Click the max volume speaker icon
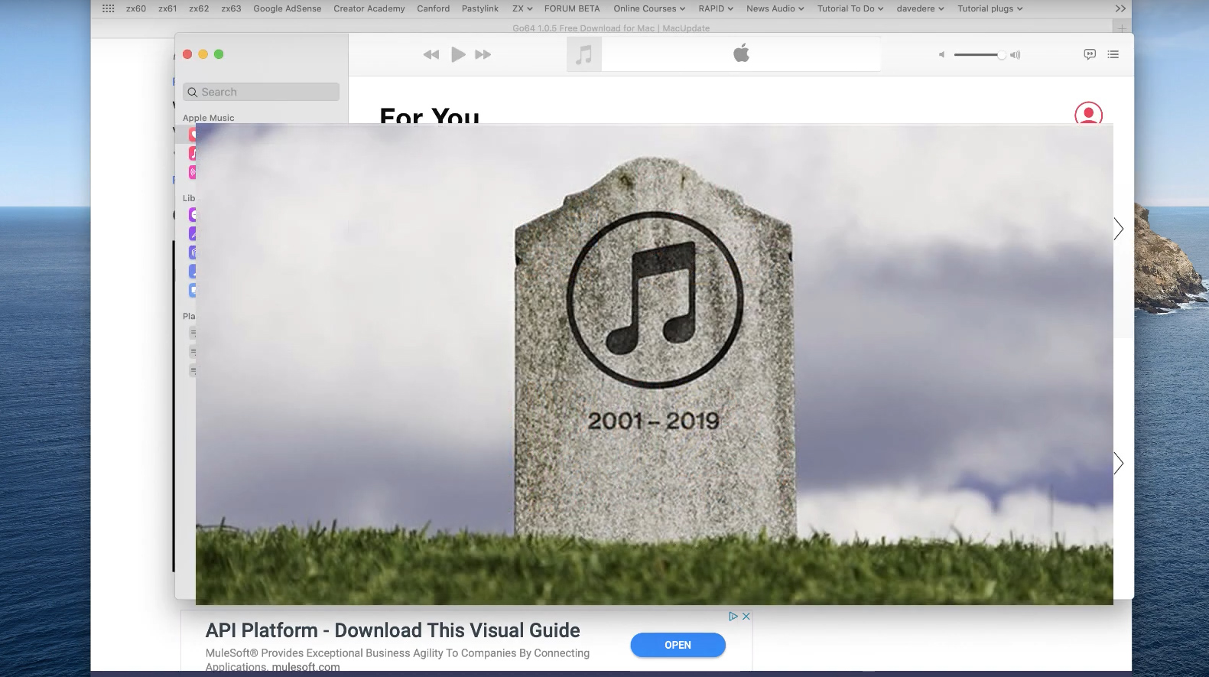1209x677 pixels. pyautogui.click(x=1016, y=54)
